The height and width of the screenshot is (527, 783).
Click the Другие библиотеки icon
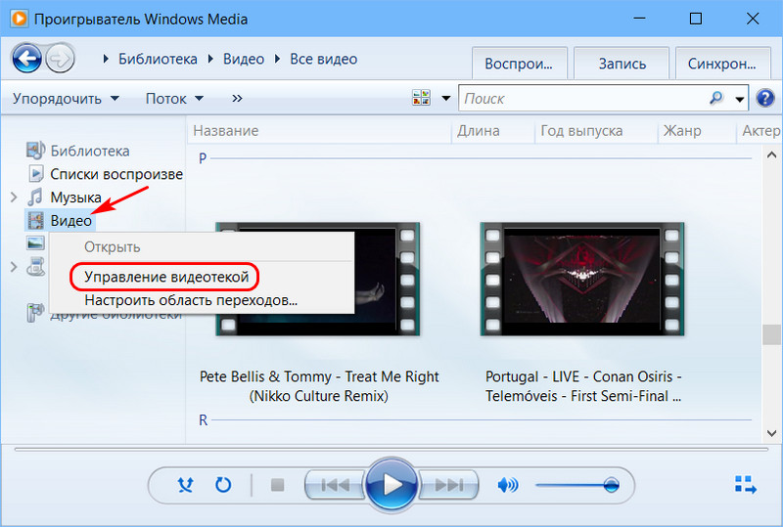(x=35, y=313)
